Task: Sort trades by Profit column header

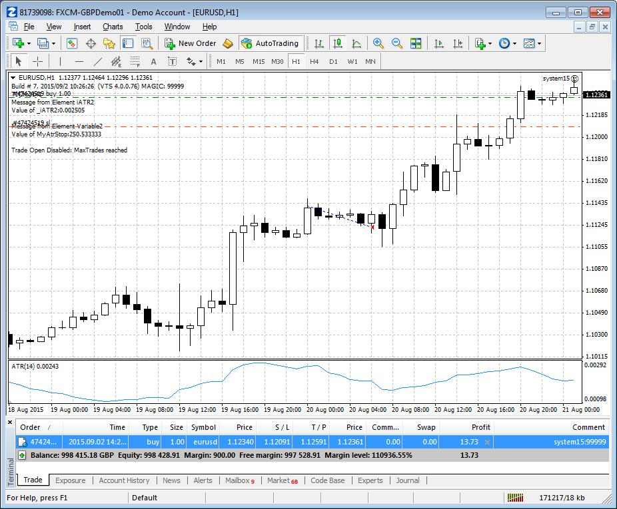Action: [x=466, y=427]
